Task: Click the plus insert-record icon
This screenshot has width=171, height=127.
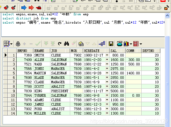Action: 25,44
